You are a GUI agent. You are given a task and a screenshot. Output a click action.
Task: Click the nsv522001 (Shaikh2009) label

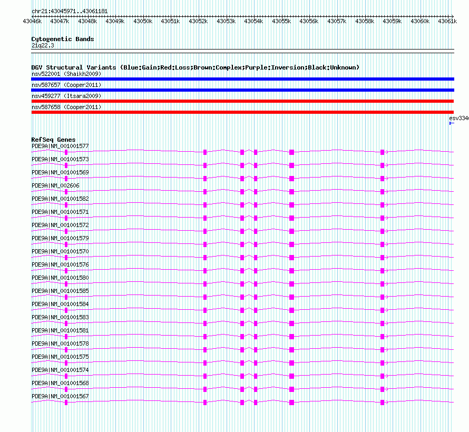click(x=66, y=74)
